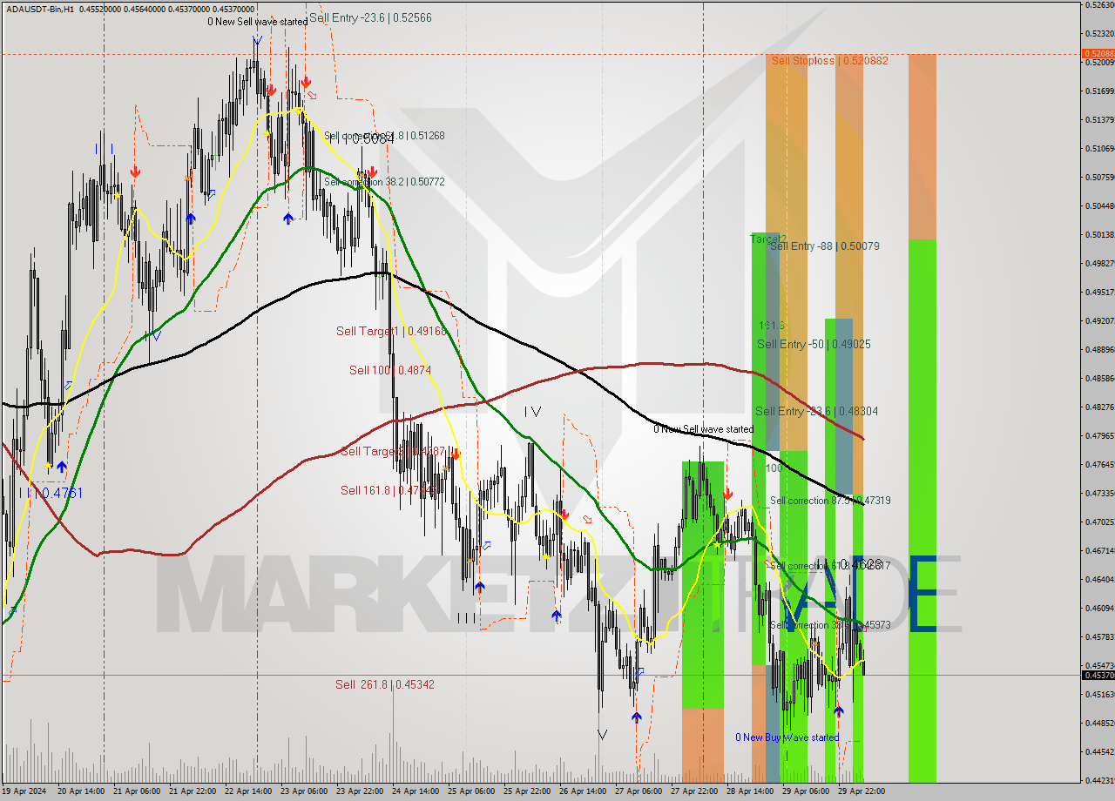
Task: Click the '23 Apr 22:00' time label
Action: coord(360,791)
